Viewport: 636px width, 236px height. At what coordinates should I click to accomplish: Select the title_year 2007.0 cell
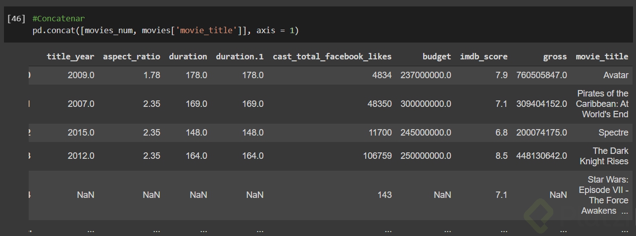81,104
